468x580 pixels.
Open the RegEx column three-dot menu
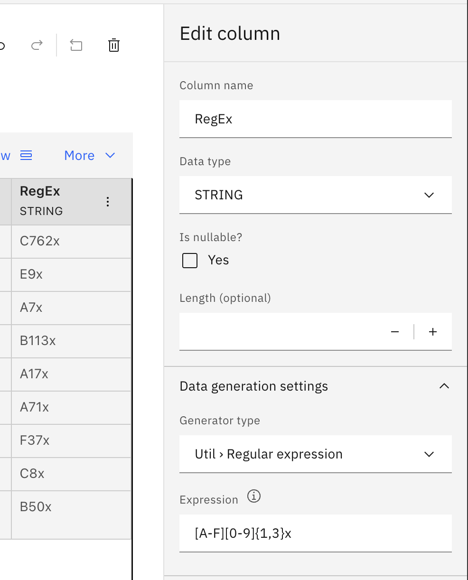coord(108,202)
